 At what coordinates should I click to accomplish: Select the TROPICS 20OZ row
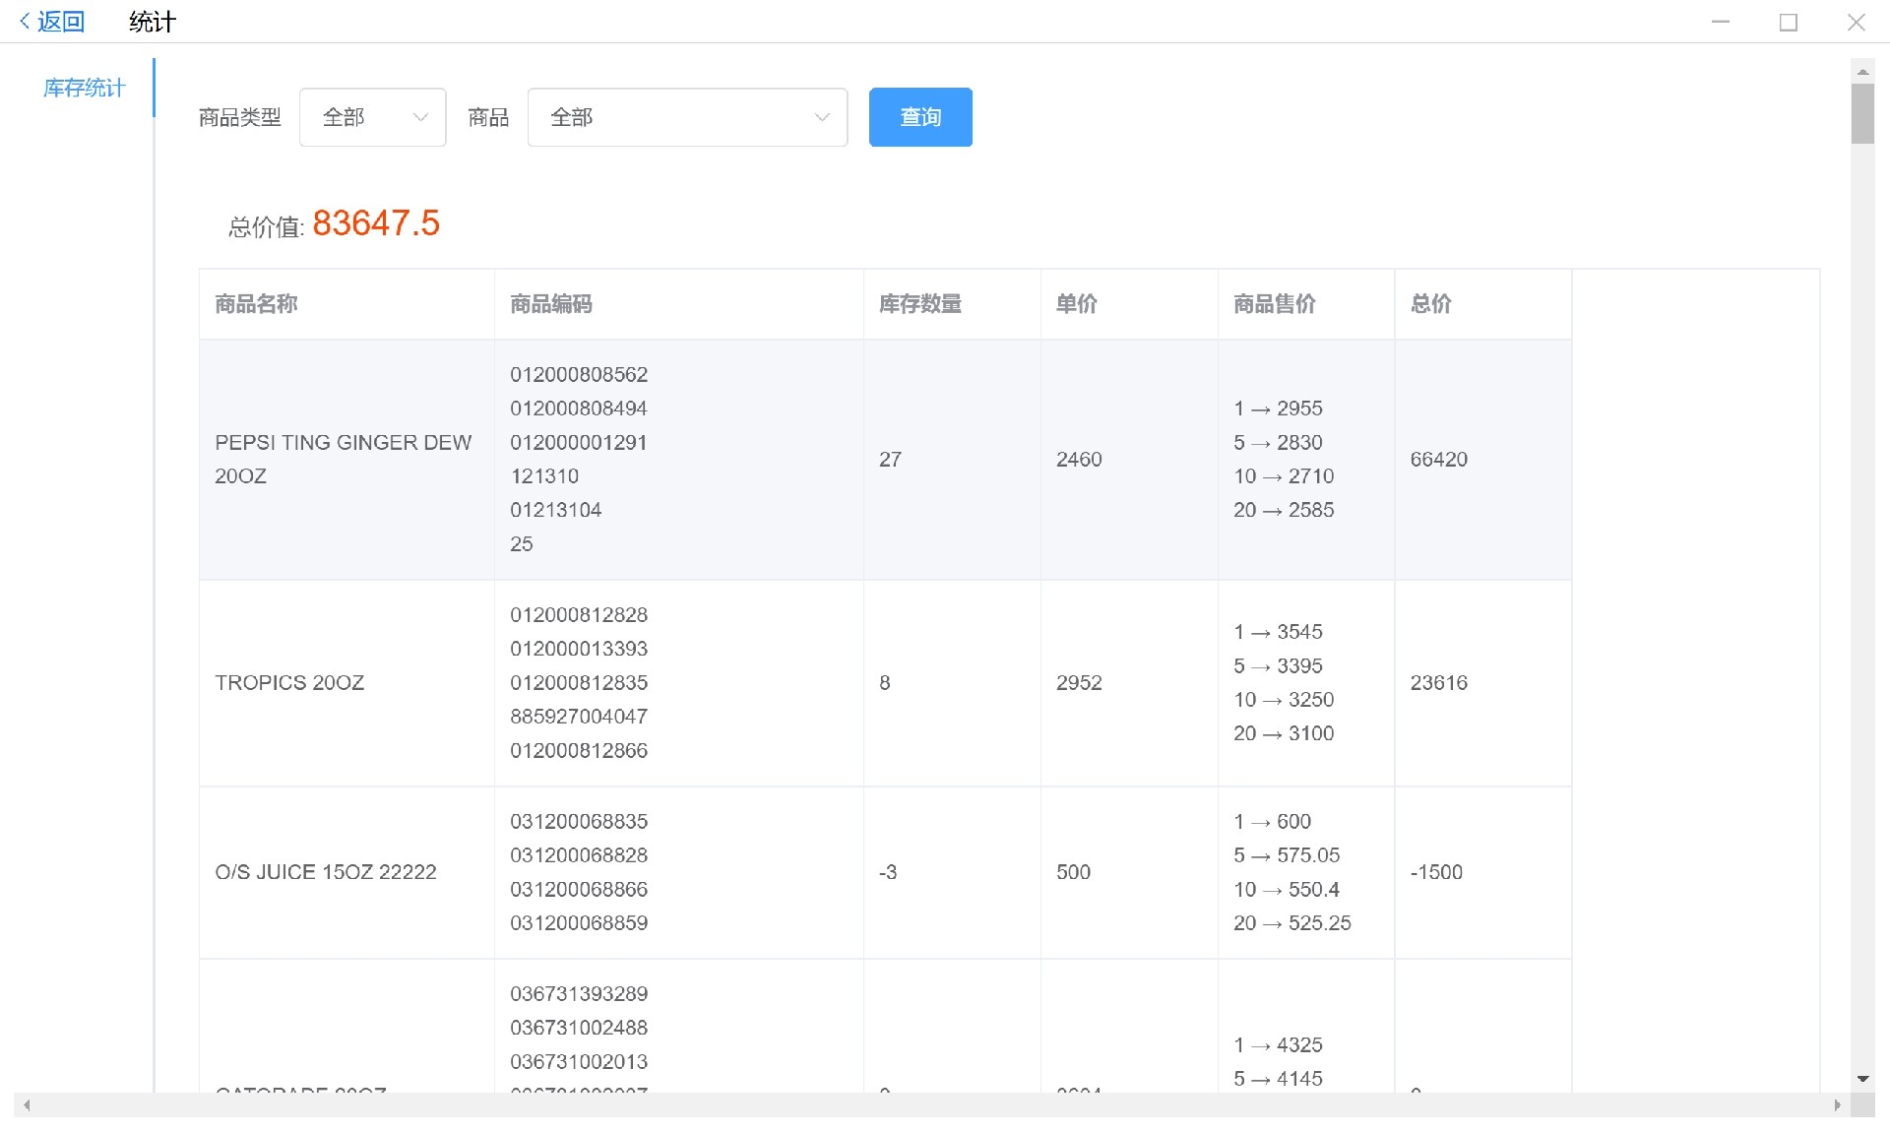(x=289, y=682)
